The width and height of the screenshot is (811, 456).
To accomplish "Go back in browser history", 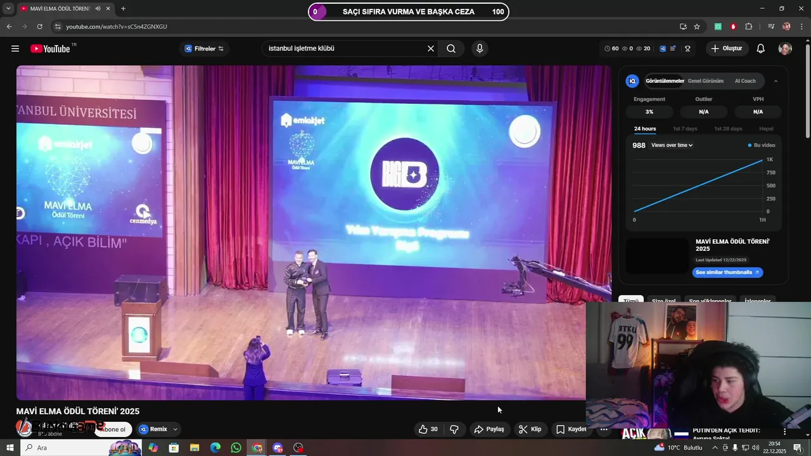I will (x=9, y=27).
